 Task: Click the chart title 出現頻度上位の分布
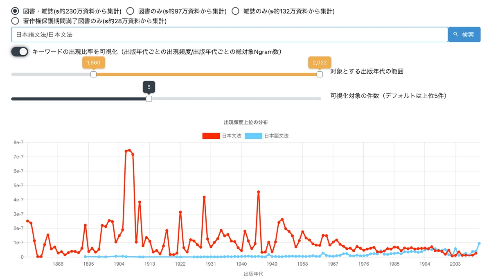(246, 122)
